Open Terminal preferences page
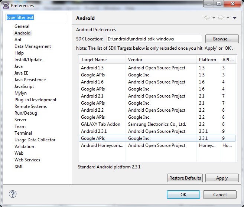This screenshot has height=207, width=244. click(x=23, y=133)
